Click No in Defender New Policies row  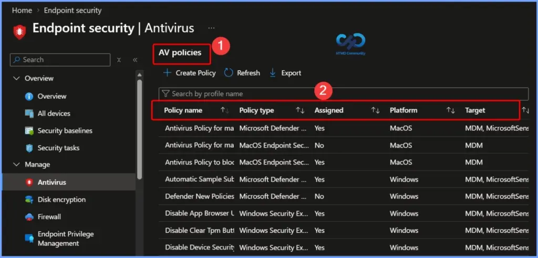(319, 197)
